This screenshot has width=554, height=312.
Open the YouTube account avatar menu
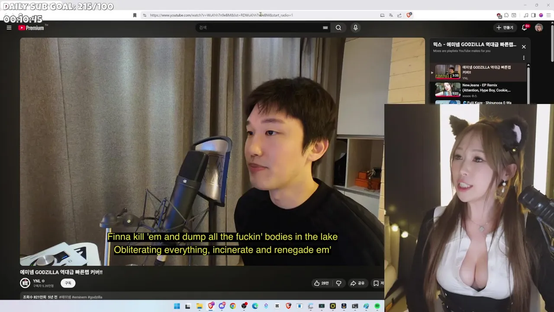[x=539, y=28]
